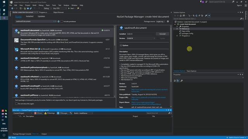Click the Save All toolbar icon

(x=31, y=8)
